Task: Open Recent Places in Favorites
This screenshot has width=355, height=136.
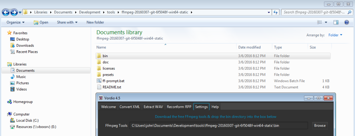Action: pos(24,52)
